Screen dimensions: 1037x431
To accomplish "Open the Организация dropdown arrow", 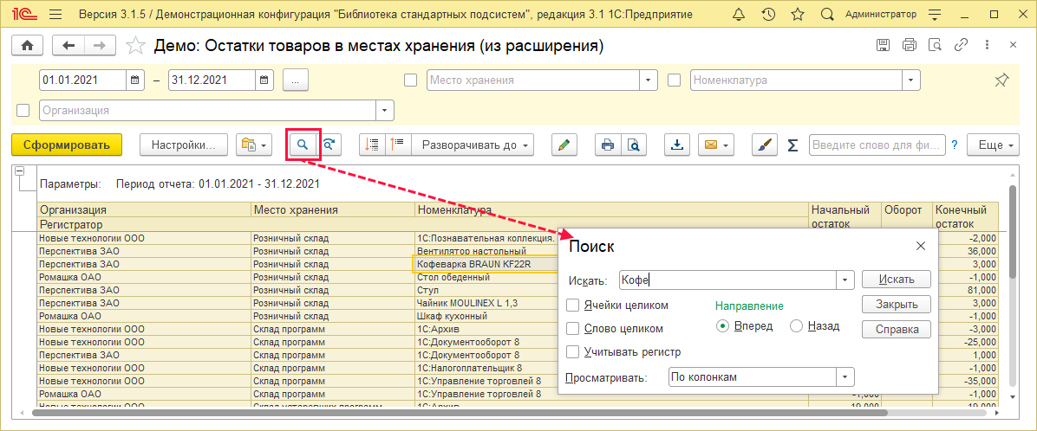I will tap(385, 110).
